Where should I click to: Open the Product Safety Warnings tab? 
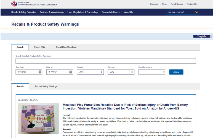(46, 87)
